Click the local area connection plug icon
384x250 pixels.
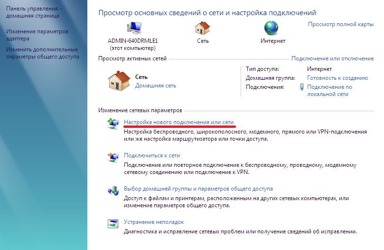point(302,87)
